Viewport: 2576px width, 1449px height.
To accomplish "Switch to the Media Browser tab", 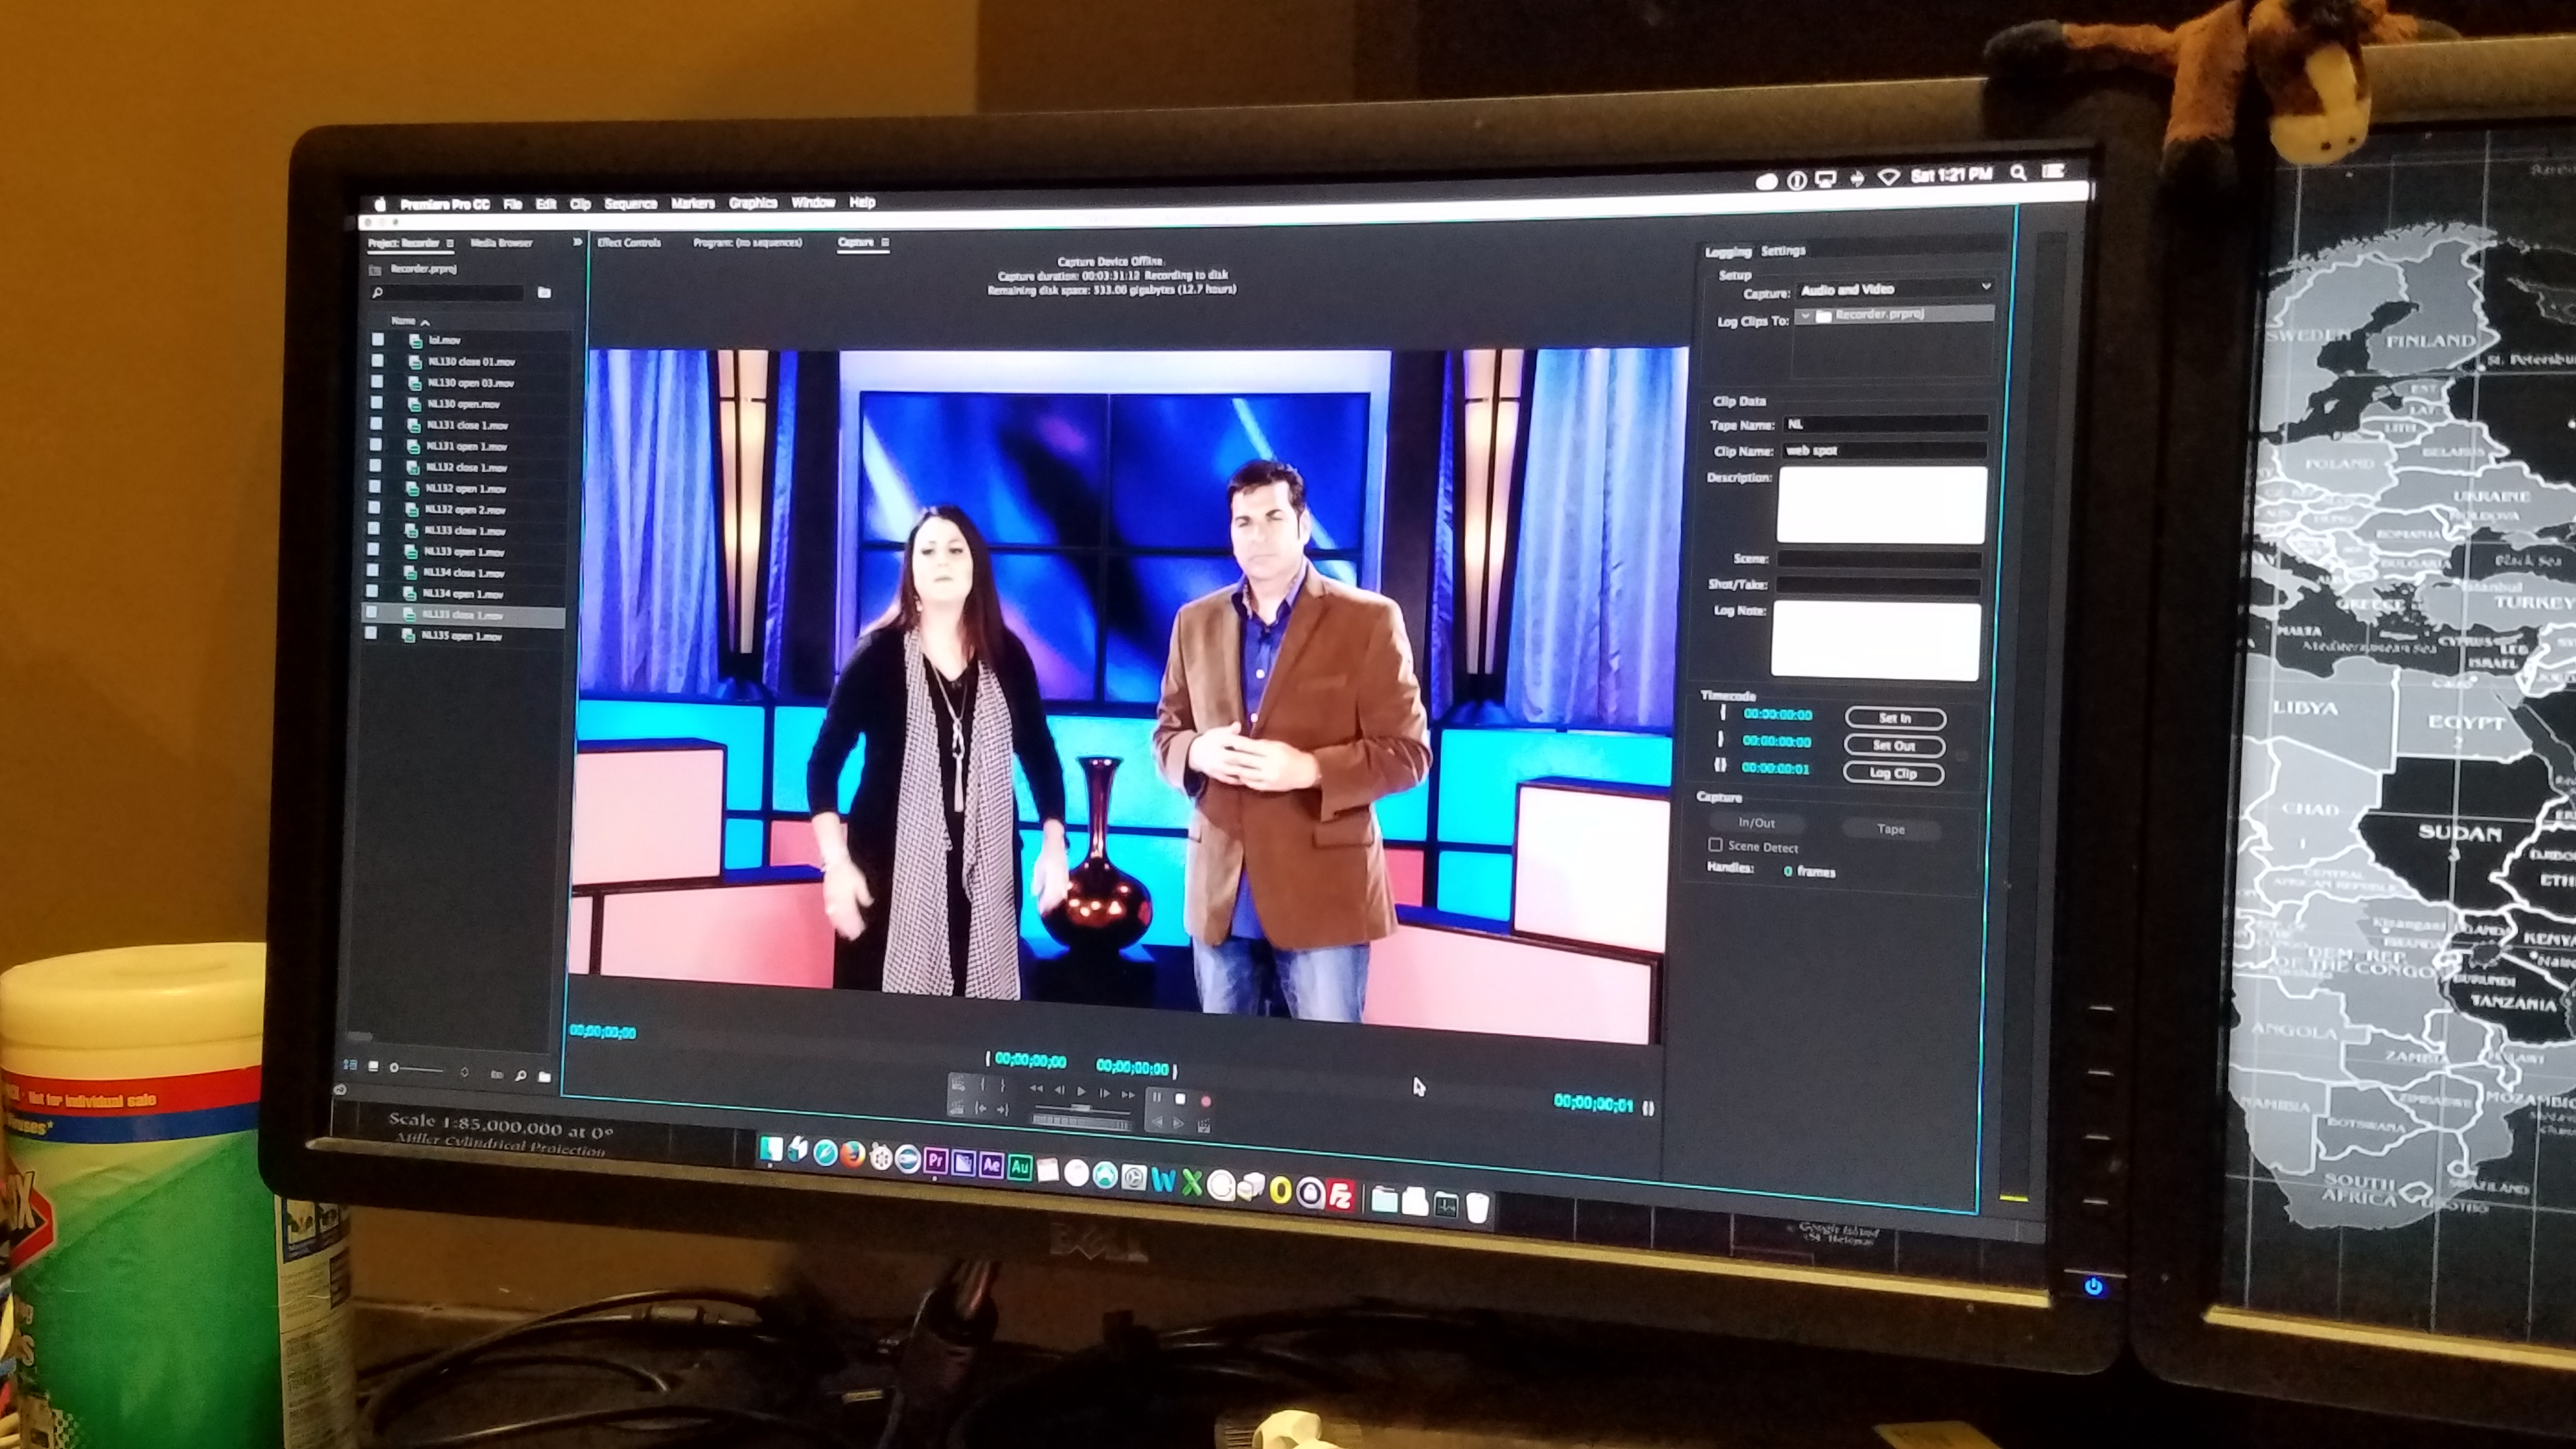I will (x=501, y=242).
